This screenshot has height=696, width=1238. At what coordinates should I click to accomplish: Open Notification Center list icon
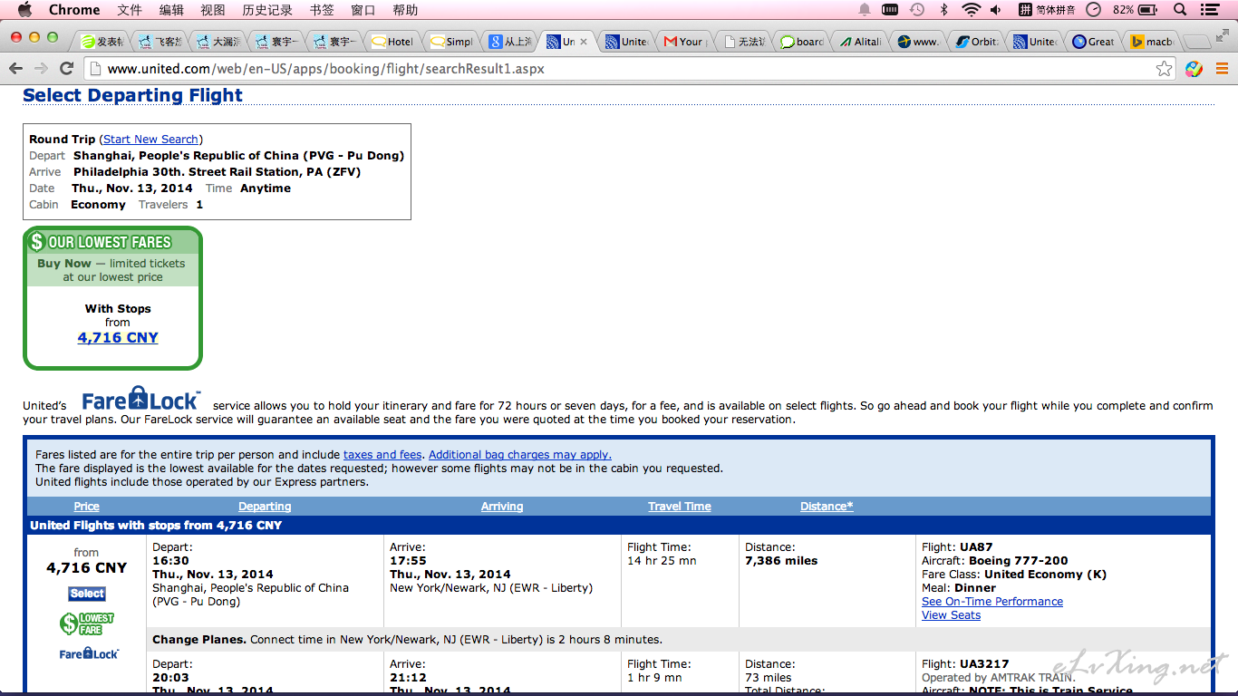point(1209,10)
